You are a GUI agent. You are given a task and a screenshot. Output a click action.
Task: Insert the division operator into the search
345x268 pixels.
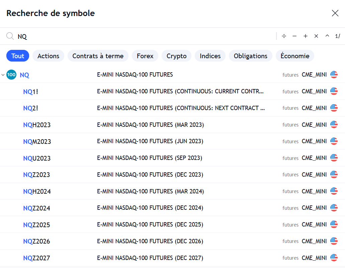pyautogui.click(x=284, y=36)
